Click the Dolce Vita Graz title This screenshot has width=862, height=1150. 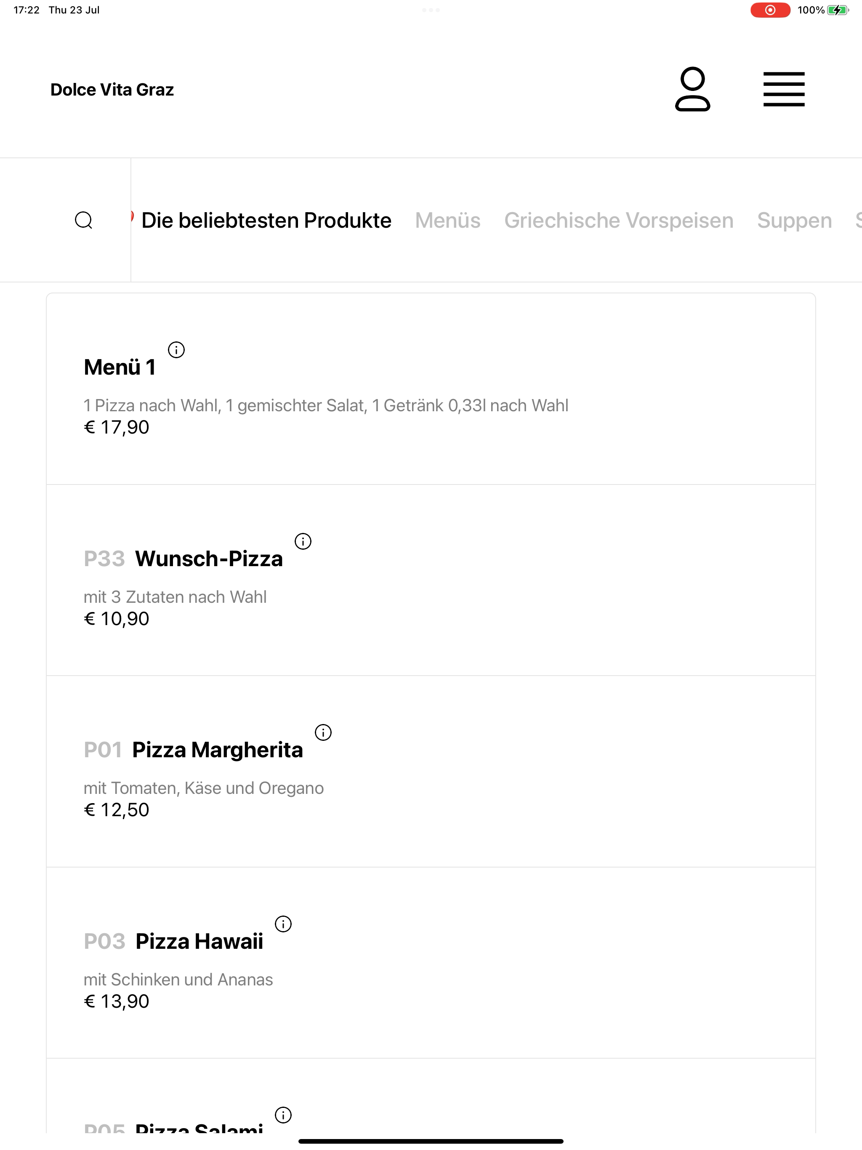112,89
